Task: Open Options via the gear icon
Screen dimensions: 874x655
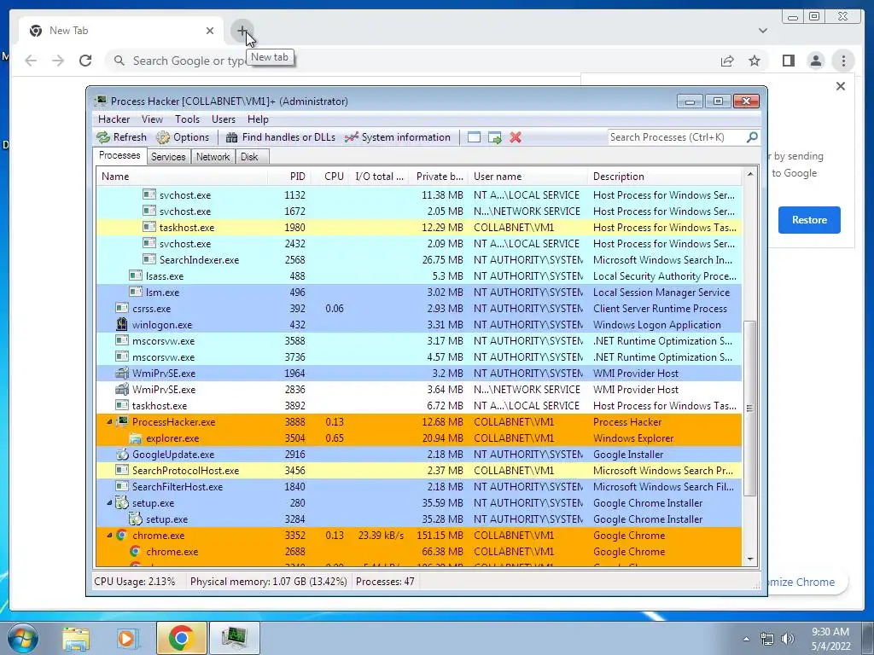Action: coord(163,137)
